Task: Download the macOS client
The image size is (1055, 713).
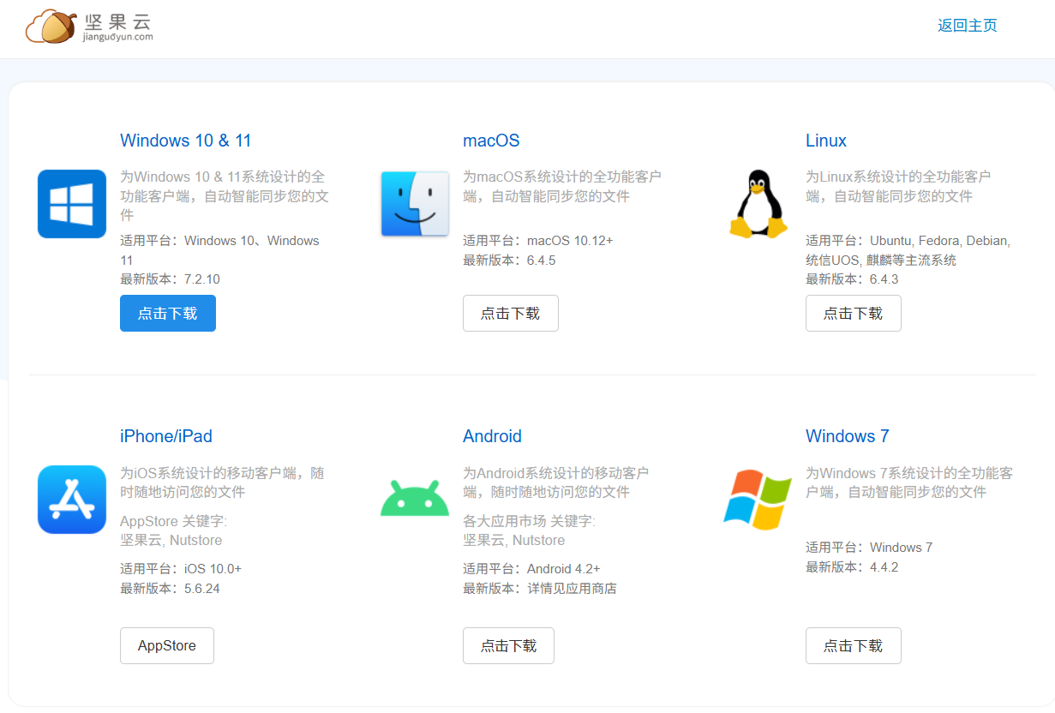Action: [x=511, y=314]
